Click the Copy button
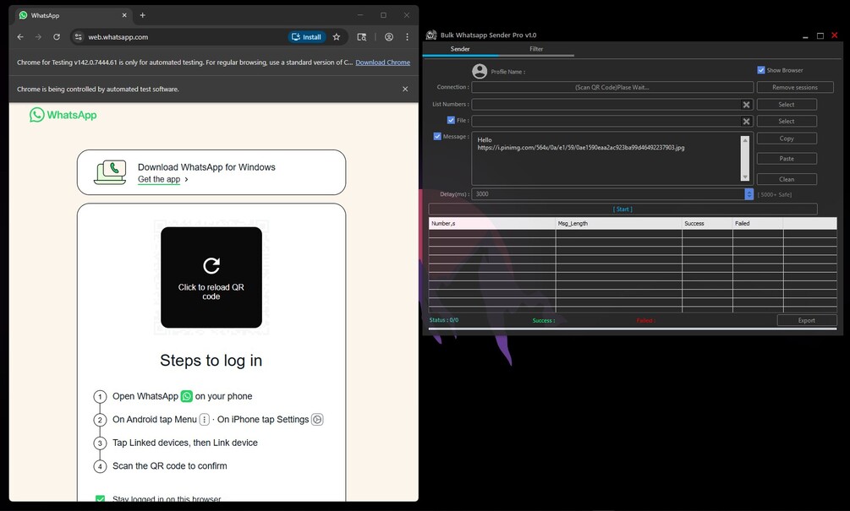850x511 pixels. click(787, 139)
